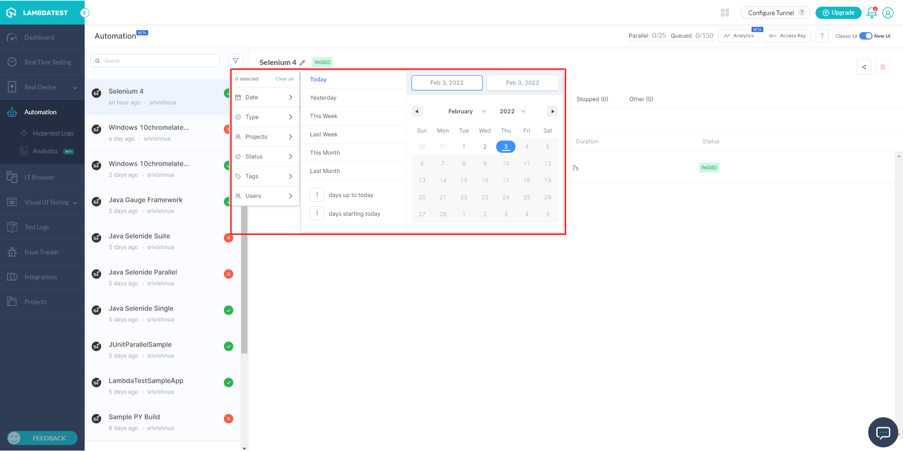Expand the Users filter option
Viewport: 903px width, 451px height.
(x=265, y=196)
